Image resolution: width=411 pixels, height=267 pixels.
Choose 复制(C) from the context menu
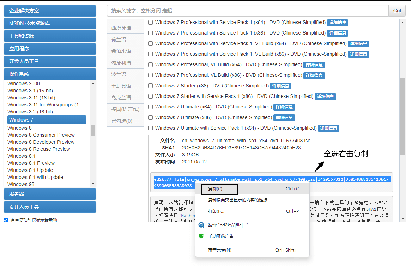pos(252,189)
